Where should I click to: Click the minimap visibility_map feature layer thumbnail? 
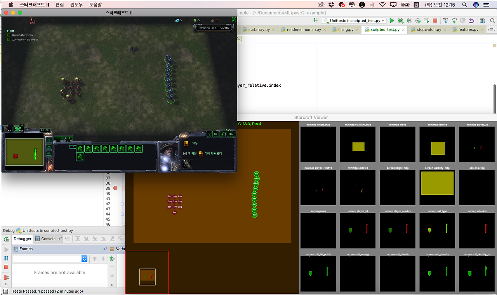click(x=358, y=144)
